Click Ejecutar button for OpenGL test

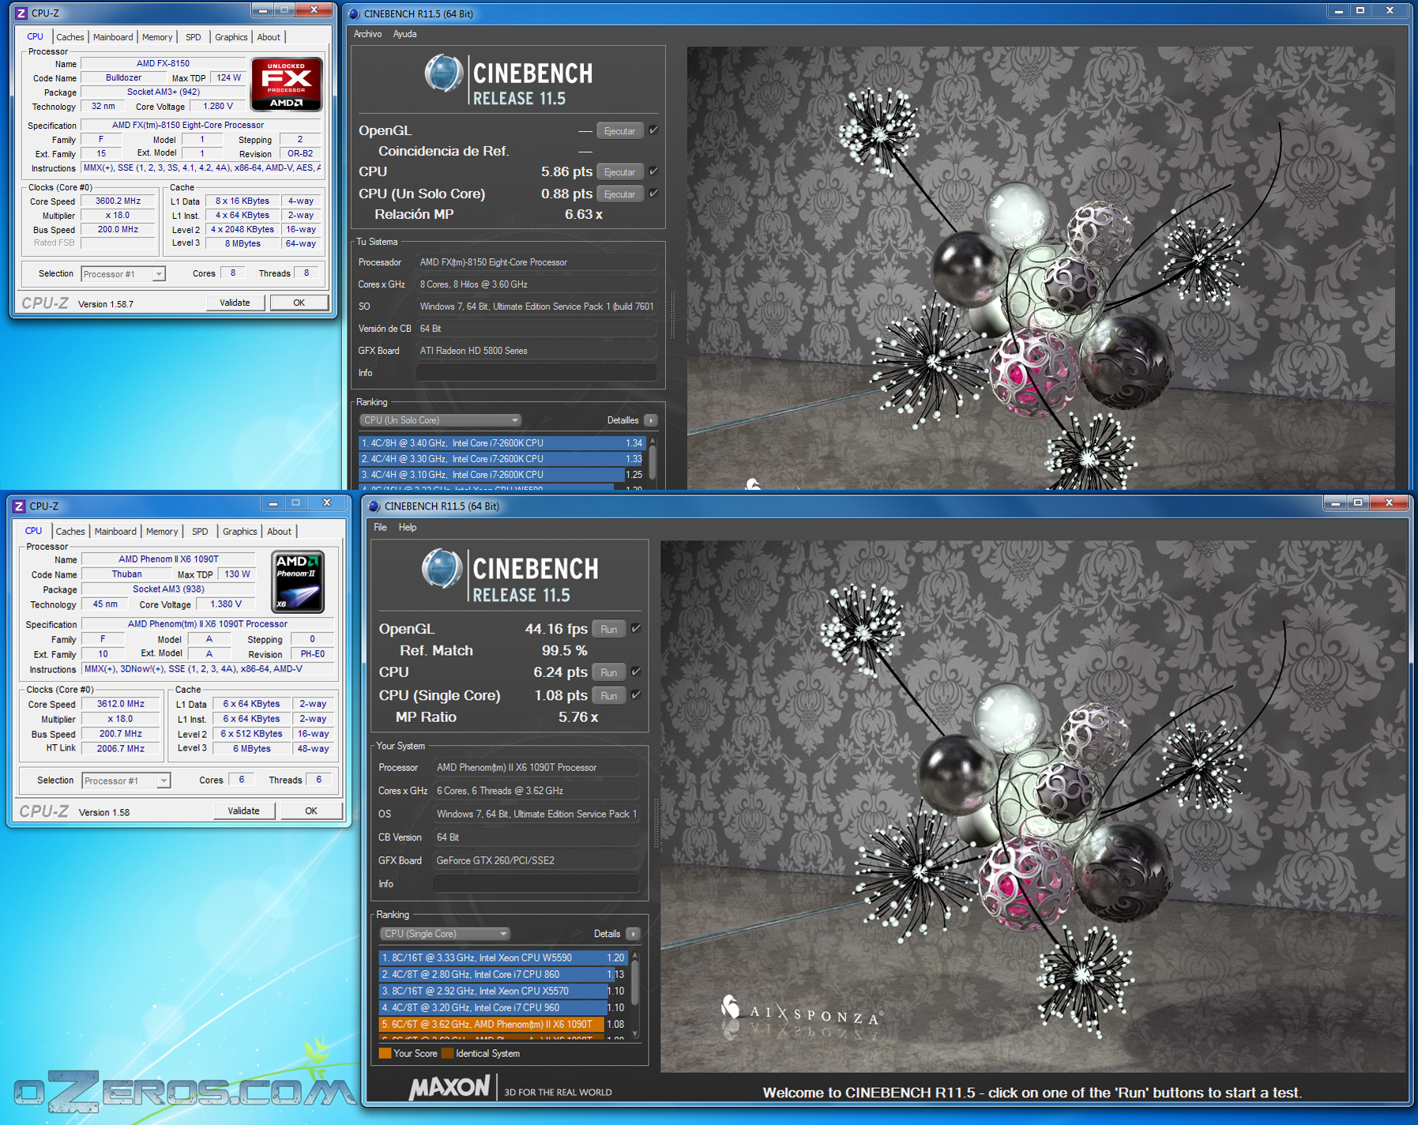click(x=619, y=131)
